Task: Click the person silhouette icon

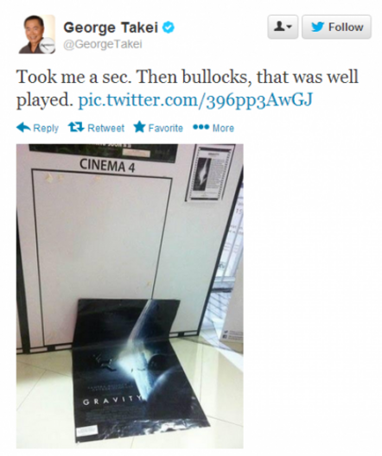Action: click(280, 27)
